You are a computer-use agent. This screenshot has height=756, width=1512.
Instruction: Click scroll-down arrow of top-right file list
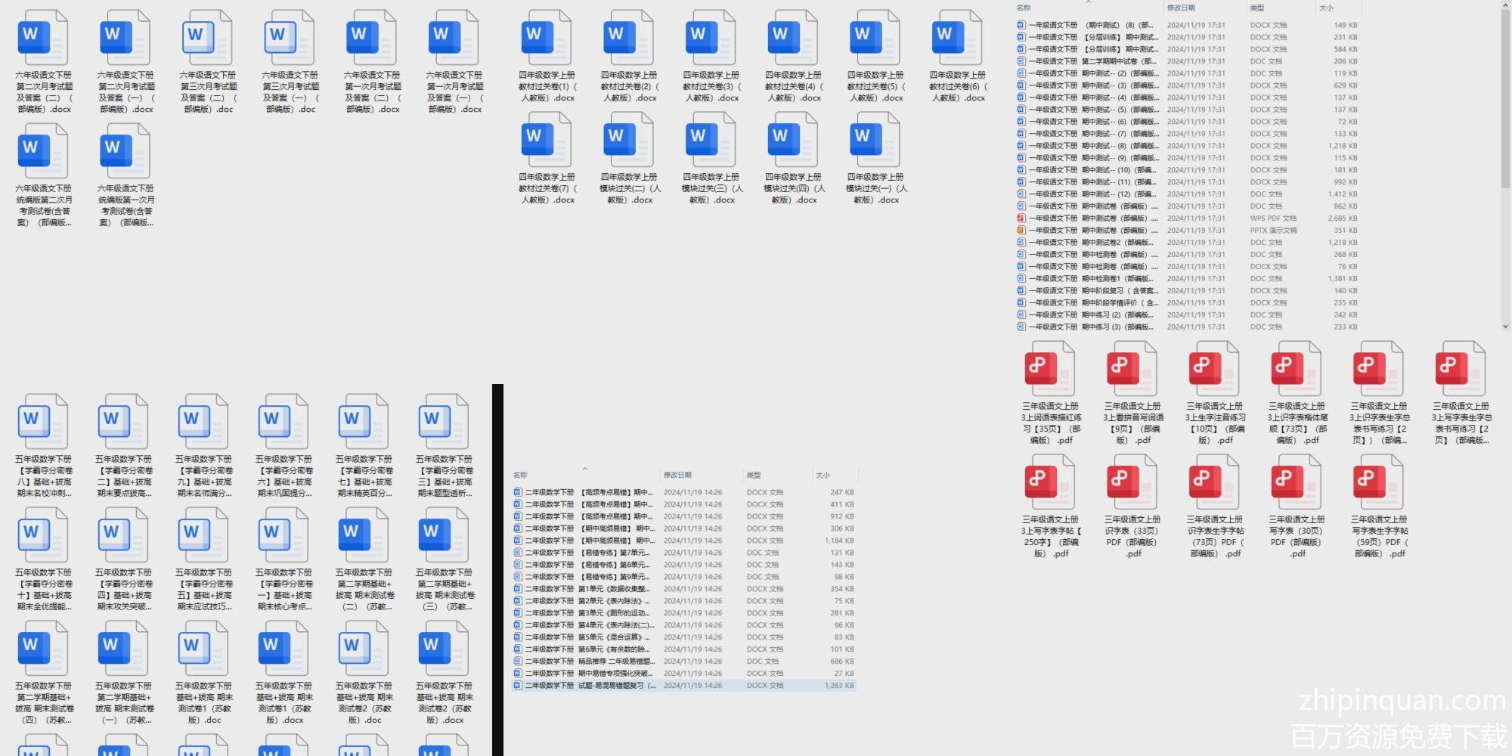1505,327
